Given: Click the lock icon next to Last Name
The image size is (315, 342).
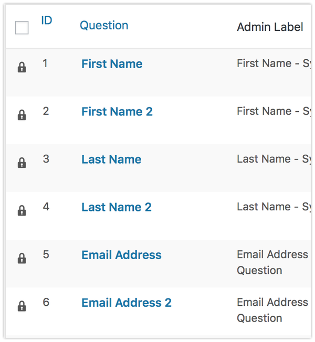Looking at the screenshot, I should tap(22, 163).
